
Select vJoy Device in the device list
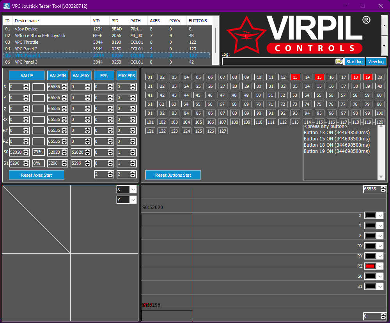pyautogui.click(x=106, y=29)
